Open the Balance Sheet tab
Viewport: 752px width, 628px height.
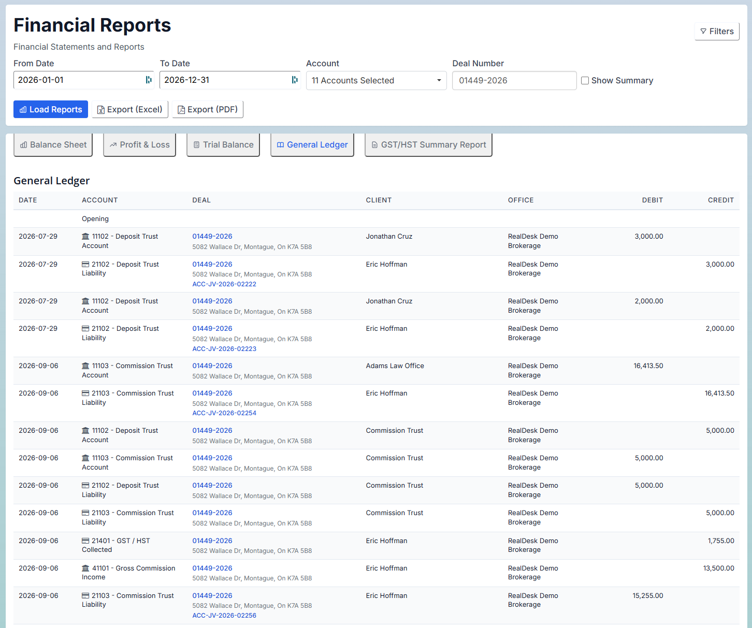tap(53, 145)
